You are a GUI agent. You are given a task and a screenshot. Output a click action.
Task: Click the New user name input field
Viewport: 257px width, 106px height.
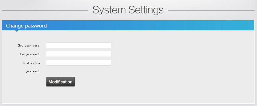pos(78,45)
